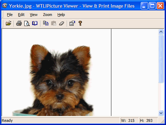Open the View menu
Image resolution: width=166 pixels, height=125 pixels.
pyautogui.click(x=34, y=15)
